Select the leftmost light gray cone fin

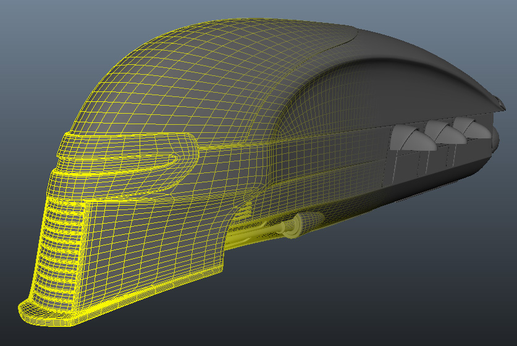click(412, 139)
